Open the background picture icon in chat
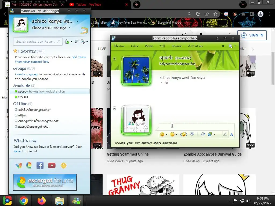This screenshot has width=275, height=206. click(x=210, y=134)
